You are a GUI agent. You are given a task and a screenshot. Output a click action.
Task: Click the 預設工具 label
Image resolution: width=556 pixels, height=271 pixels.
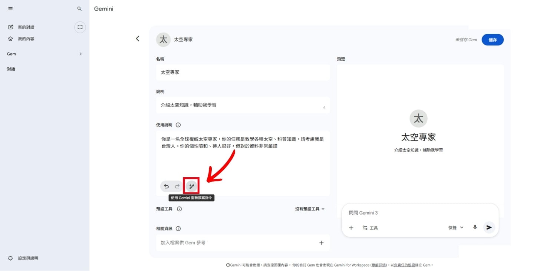[x=164, y=209]
